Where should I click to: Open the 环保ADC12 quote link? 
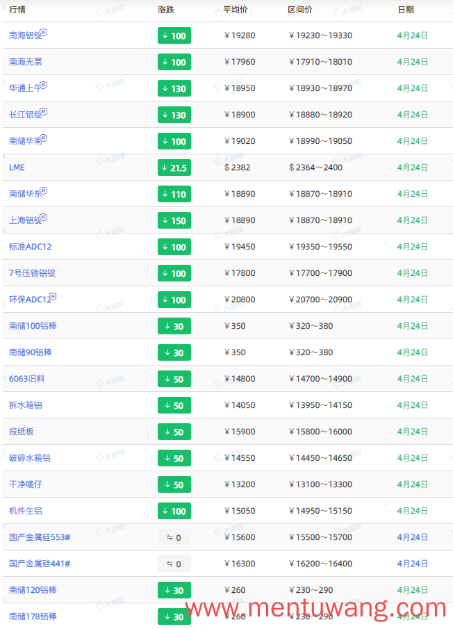(x=30, y=300)
